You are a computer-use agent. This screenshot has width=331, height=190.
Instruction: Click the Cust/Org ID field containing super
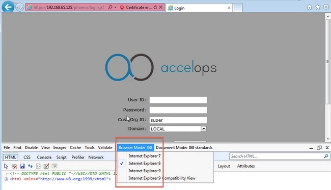pyautogui.click(x=178, y=120)
